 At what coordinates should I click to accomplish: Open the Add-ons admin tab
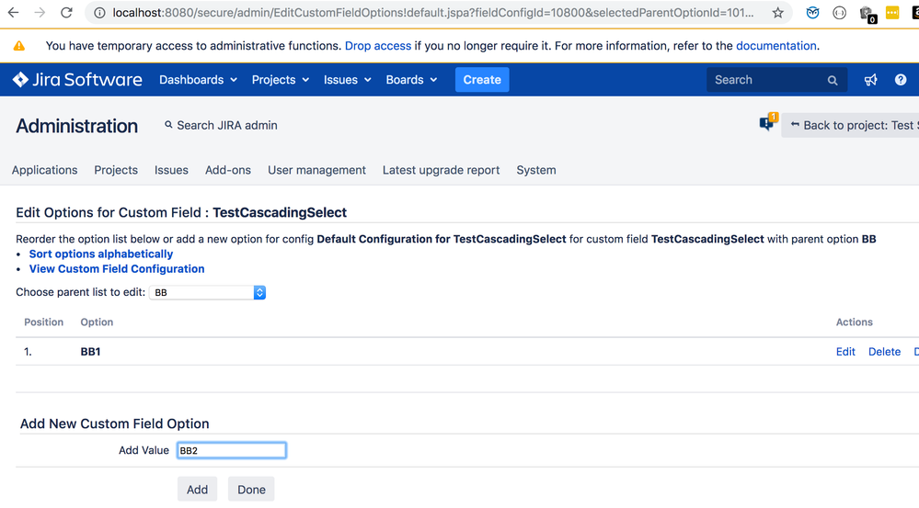tap(228, 170)
